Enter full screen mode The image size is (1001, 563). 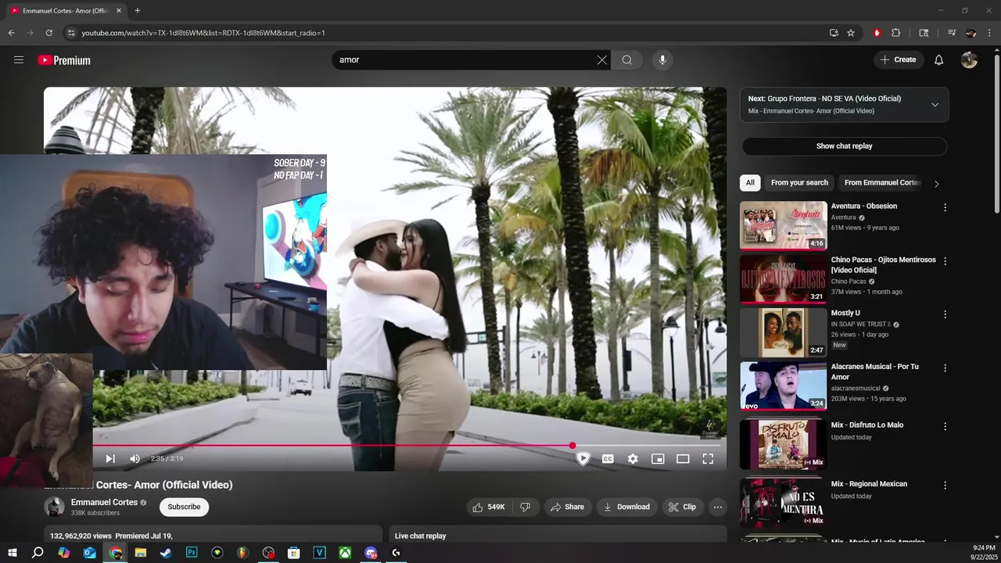(708, 459)
